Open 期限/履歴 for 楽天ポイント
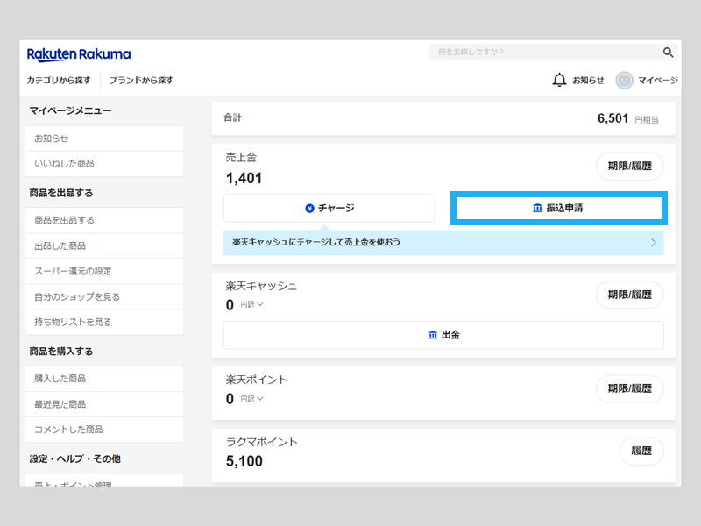 click(x=629, y=388)
